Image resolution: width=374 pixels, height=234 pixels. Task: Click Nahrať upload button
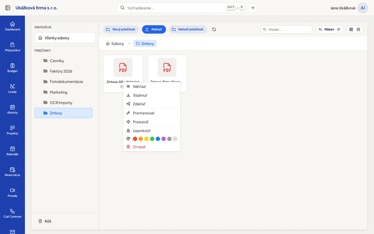point(154,29)
